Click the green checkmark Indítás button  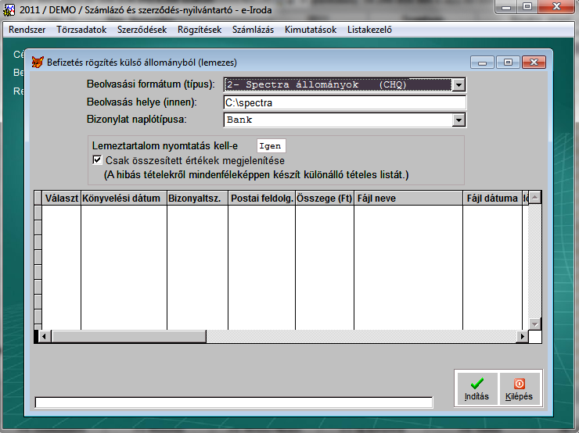point(476,388)
